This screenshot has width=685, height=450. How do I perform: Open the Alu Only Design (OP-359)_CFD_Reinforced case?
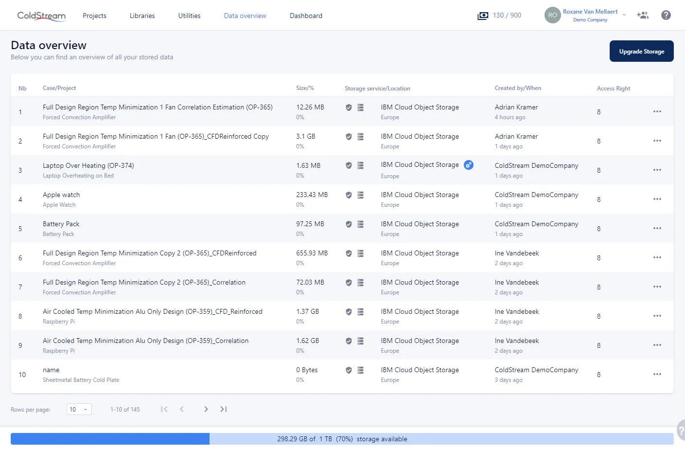153,311
